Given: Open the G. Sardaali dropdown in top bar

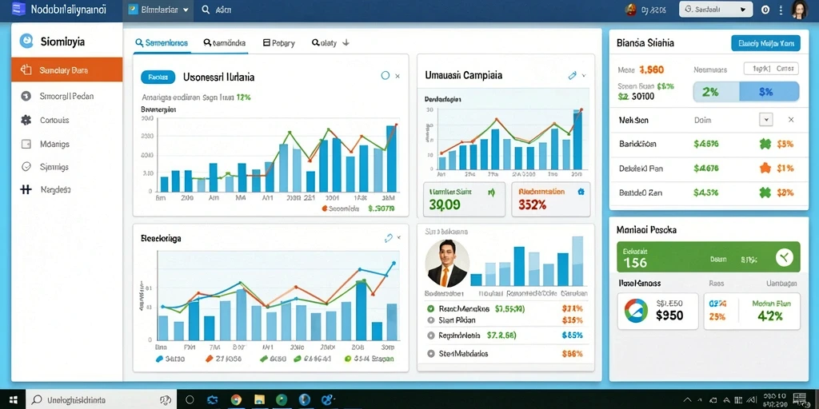Looking at the screenshot, I should (x=716, y=10).
